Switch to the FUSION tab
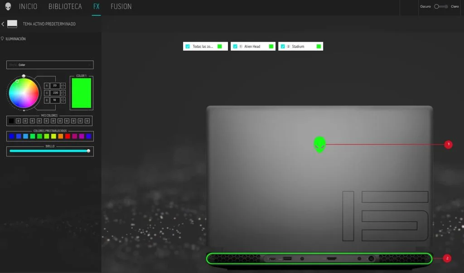 [x=121, y=6]
